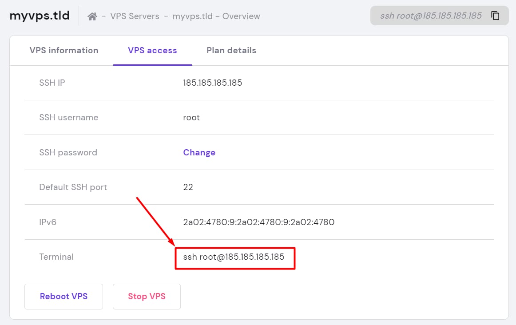This screenshot has height=325, width=516.
Task: Click the ssh command field in header
Action: point(431,16)
